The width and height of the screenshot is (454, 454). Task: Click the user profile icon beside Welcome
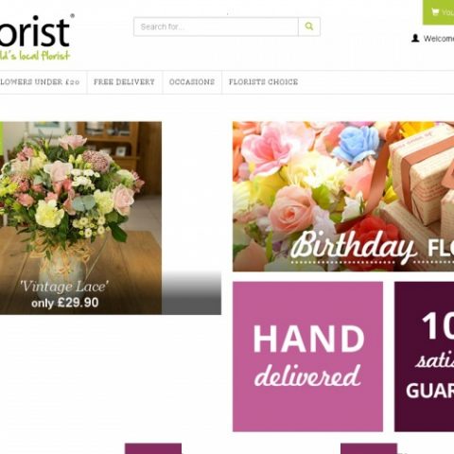point(415,39)
